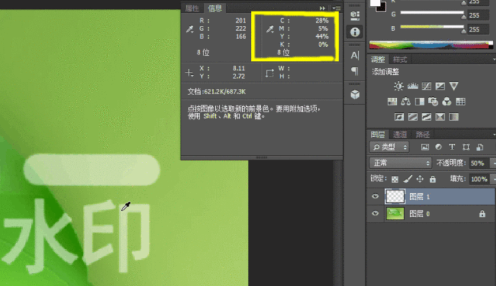Hide the 图层 1 layer via eye icon
The height and width of the screenshot is (286, 496).
[x=375, y=197]
